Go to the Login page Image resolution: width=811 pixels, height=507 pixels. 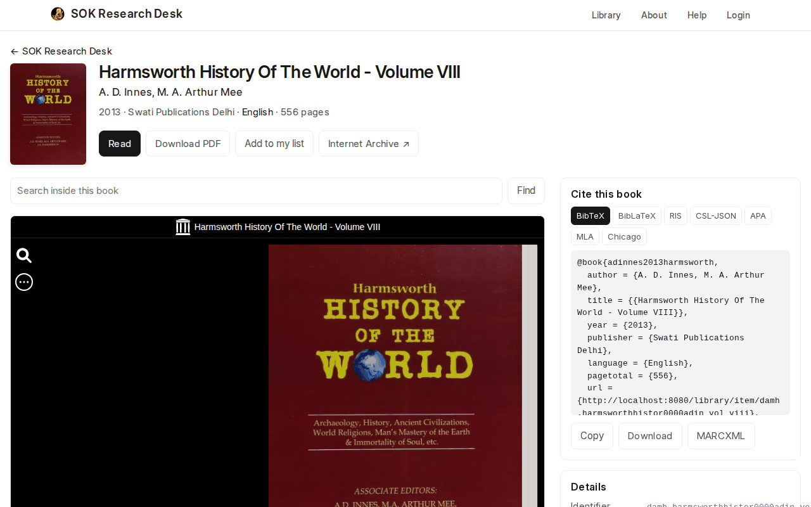coord(738,15)
